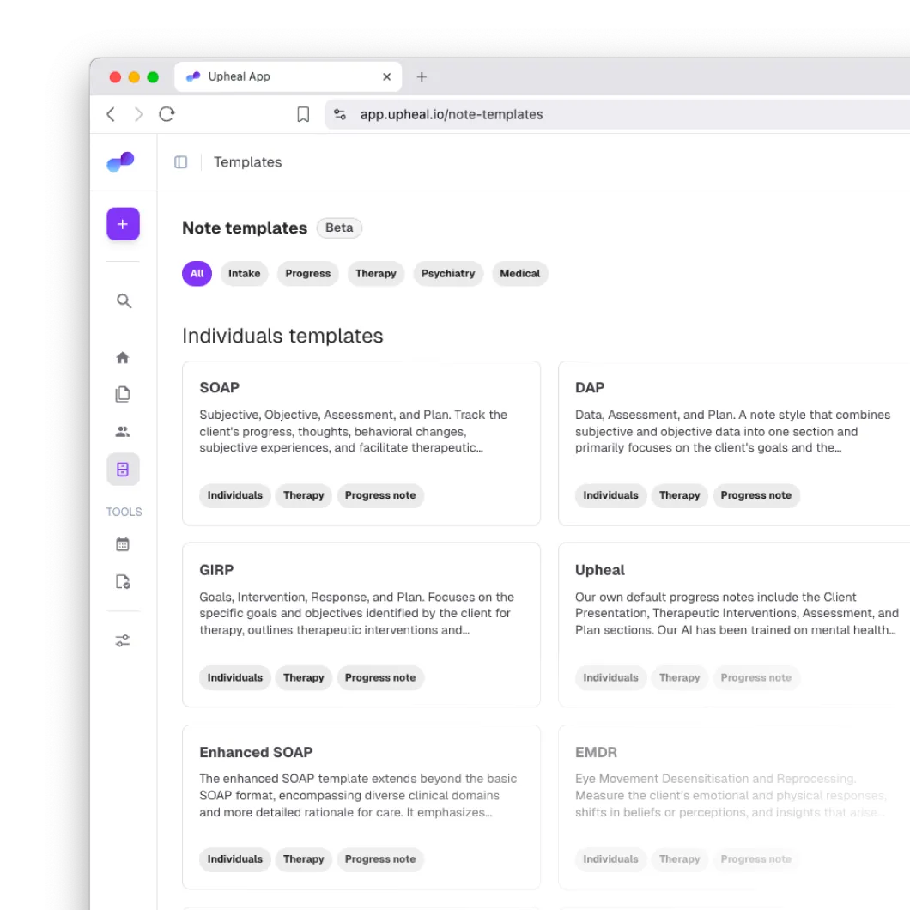
Task: Click the purple plus create button
Action: point(123,224)
